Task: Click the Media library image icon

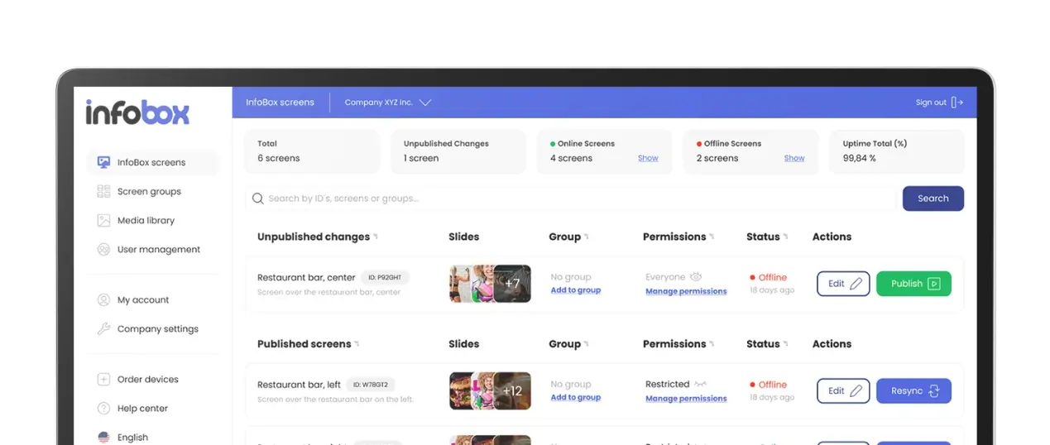Action: click(x=103, y=220)
